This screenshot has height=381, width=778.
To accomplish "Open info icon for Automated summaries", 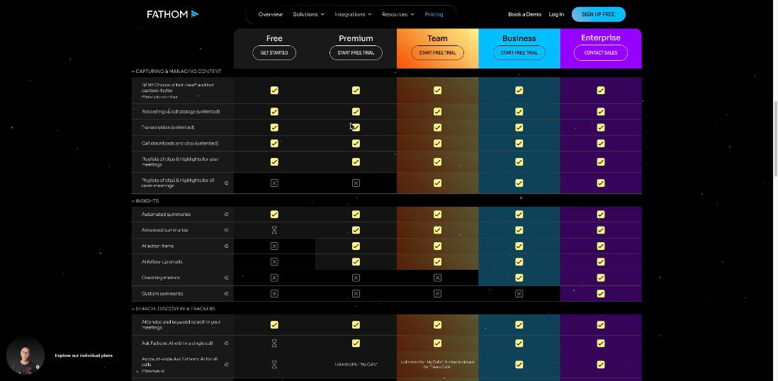I will [226, 215].
